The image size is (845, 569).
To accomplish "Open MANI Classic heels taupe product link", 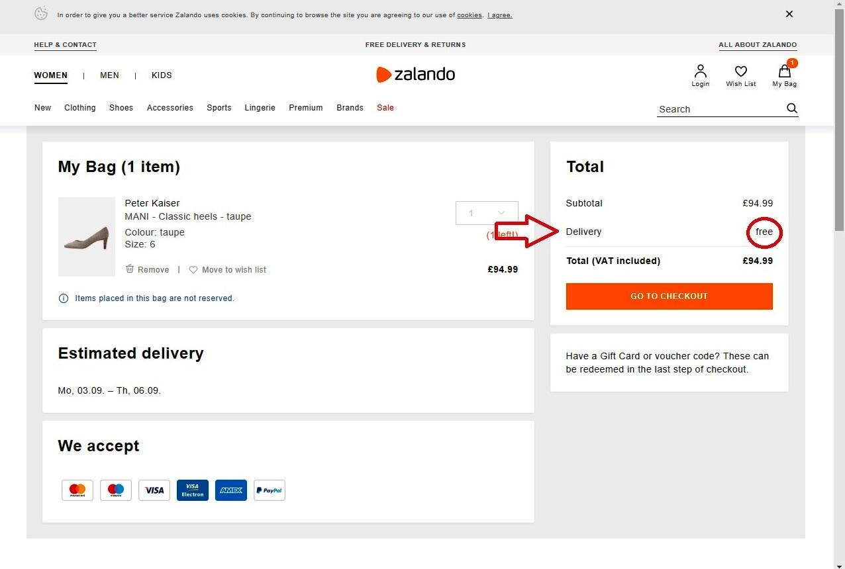I will [188, 216].
